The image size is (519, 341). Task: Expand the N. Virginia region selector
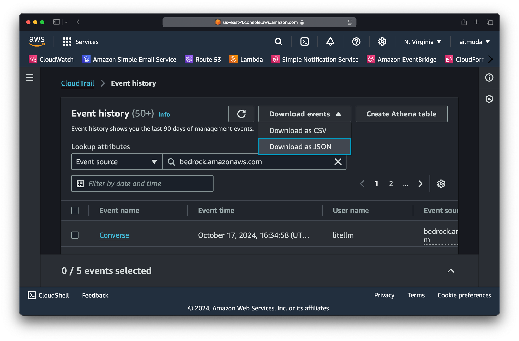(x=422, y=42)
